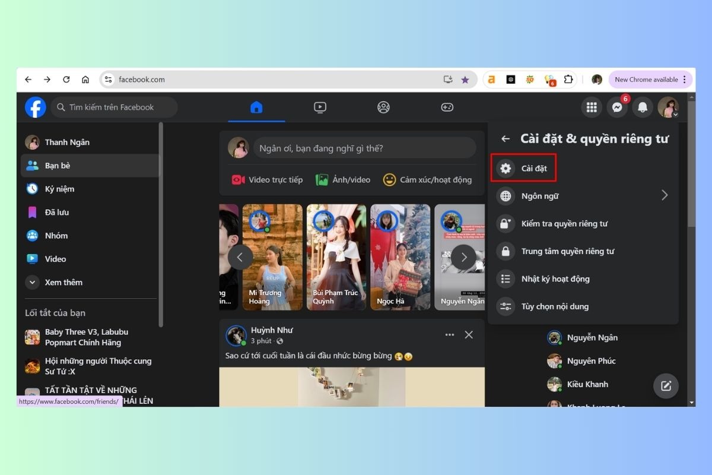This screenshot has height=475, width=712.
Task: Open chat with Nguyễn Ngân in contacts
Action: [x=592, y=338]
